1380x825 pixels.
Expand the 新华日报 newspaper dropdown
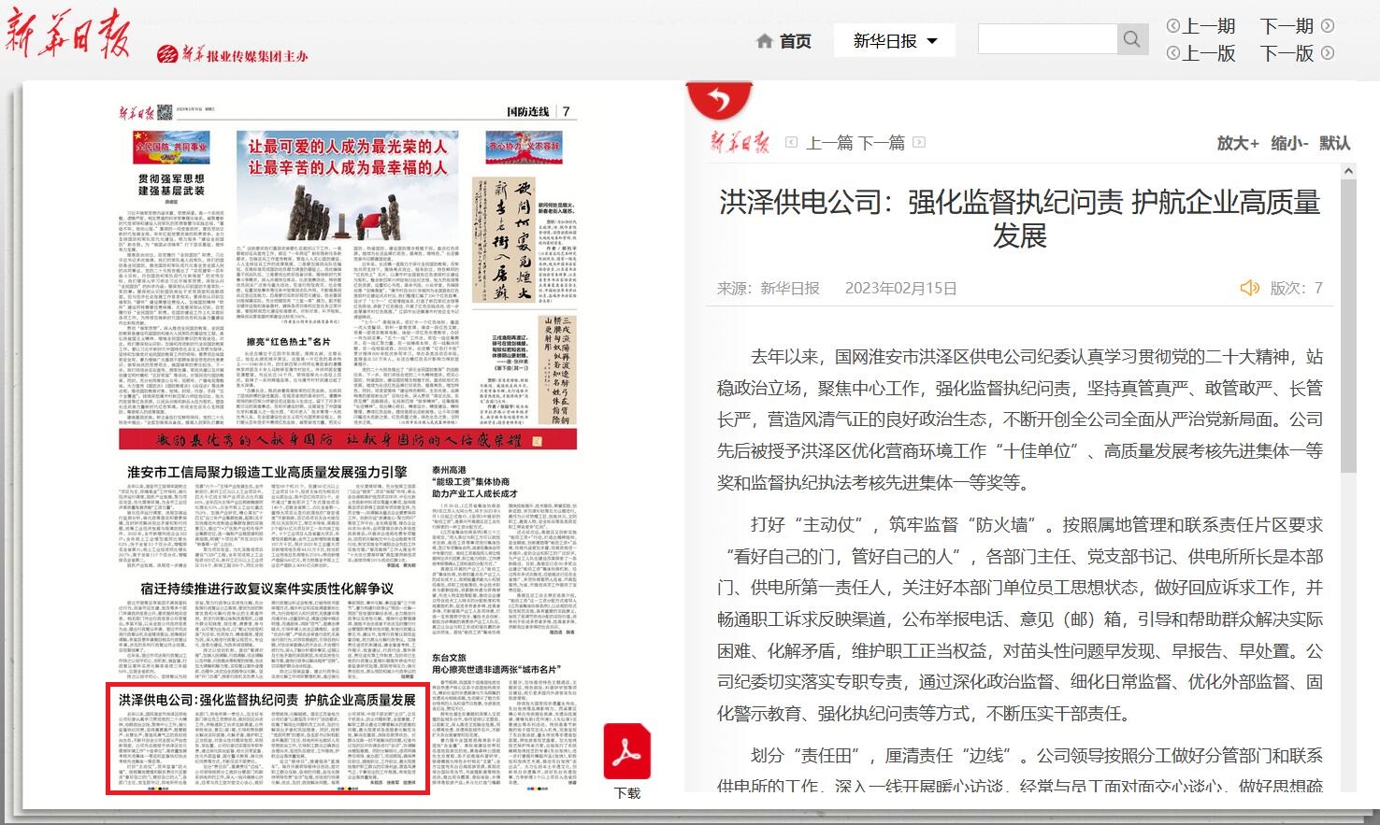[895, 41]
